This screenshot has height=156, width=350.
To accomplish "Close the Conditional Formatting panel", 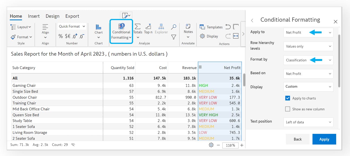I will click(335, 22).
